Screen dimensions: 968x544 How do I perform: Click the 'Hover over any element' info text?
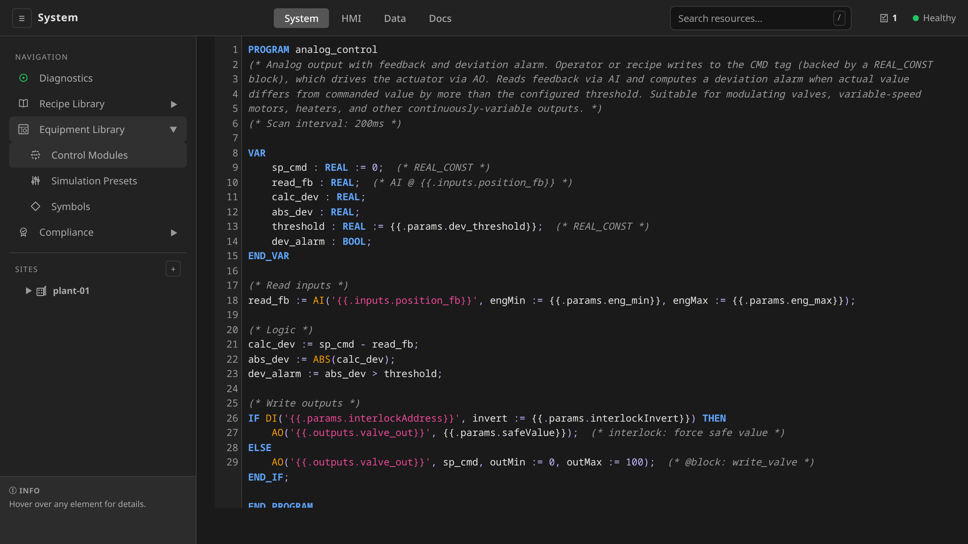click(x=78, y=504)
